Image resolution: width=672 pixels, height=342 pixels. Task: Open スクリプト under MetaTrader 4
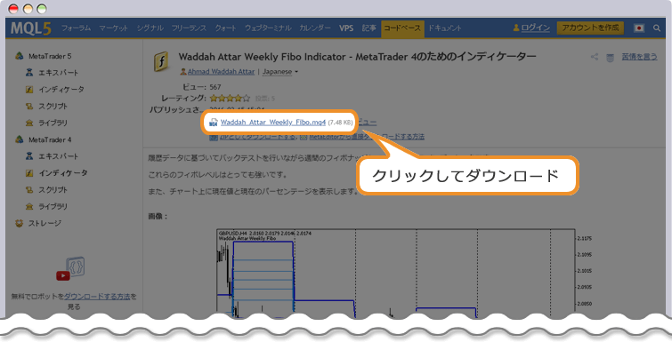(53, 190)
